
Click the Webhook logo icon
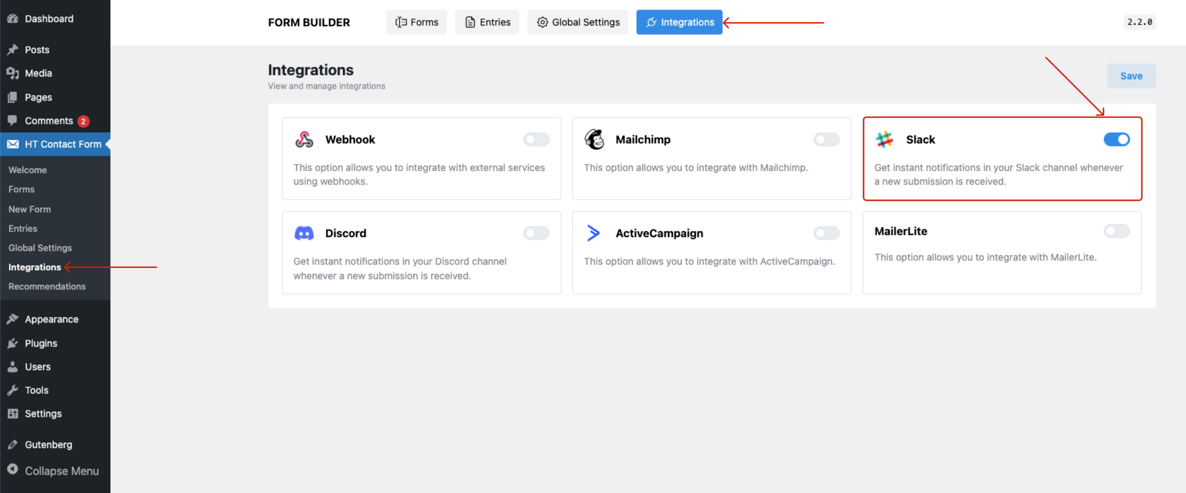(x=304, y=139)
